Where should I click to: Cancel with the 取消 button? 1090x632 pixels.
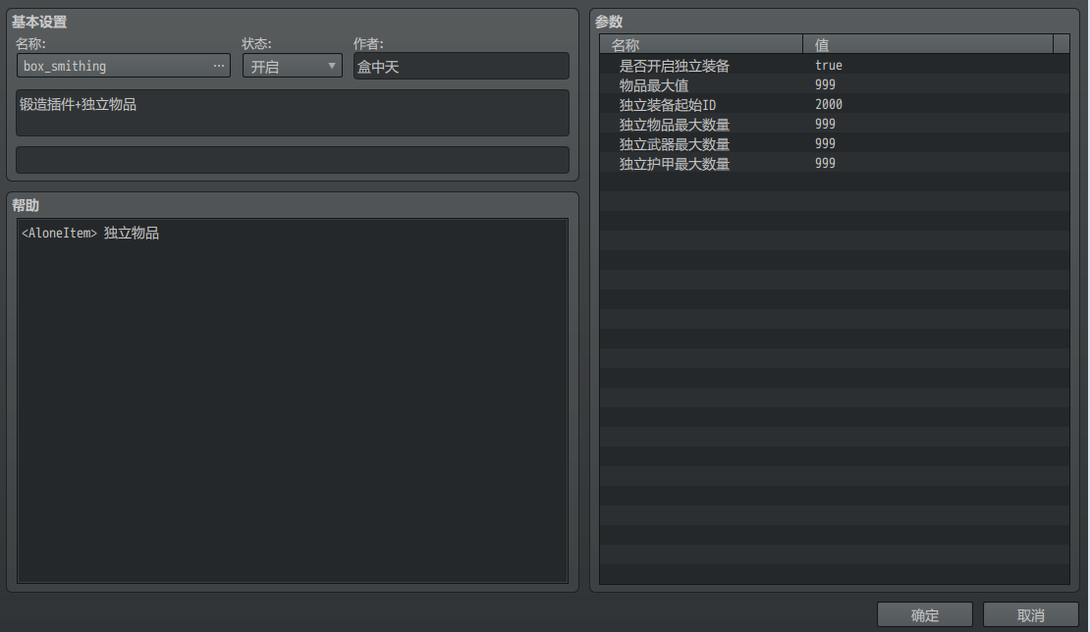1030,614
